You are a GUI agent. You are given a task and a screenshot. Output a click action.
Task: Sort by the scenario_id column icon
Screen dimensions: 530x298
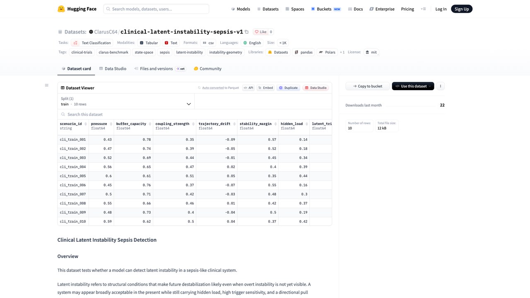[x=86, y=124]
